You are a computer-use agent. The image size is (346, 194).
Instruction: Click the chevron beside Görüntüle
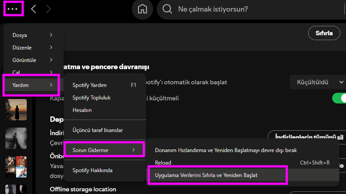pyautogui.click(x=51, y=60)
